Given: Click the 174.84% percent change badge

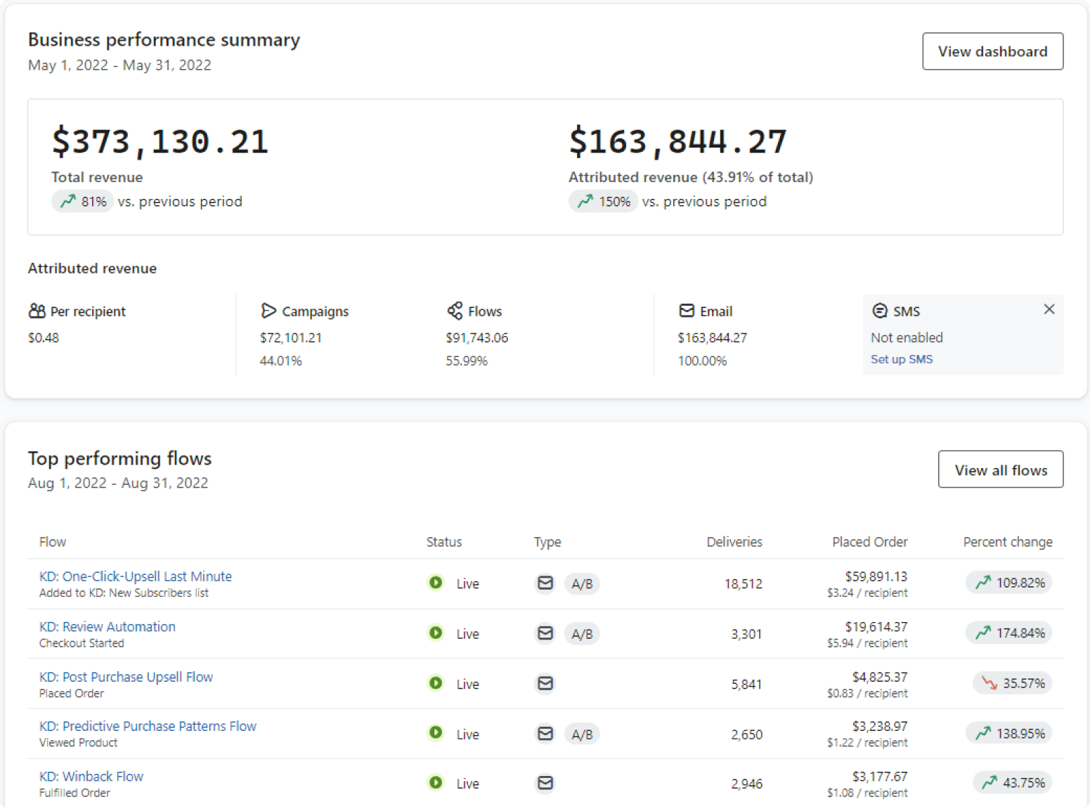Looking at the screenshot, I should (x=1008, y=633).
